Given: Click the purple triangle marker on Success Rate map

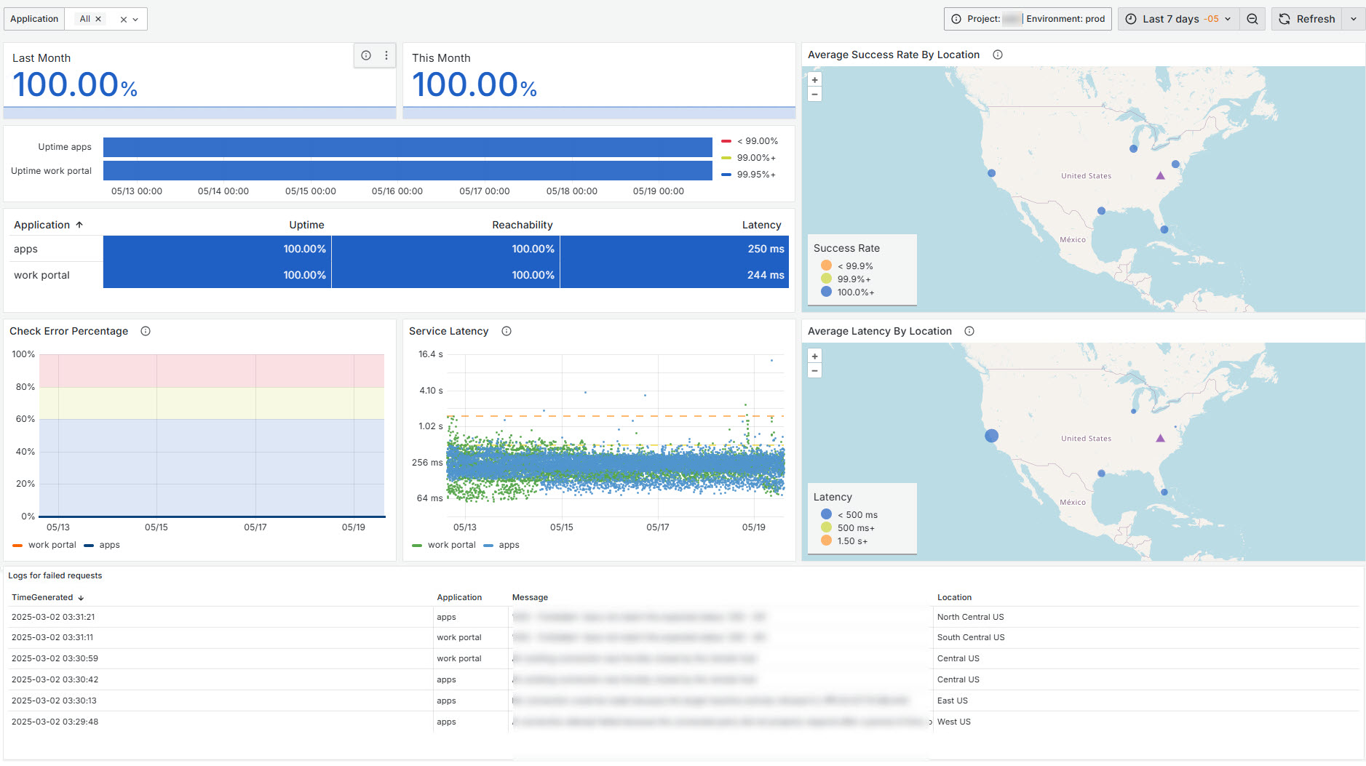Looking at the screenshot, I should point(1160,176).
